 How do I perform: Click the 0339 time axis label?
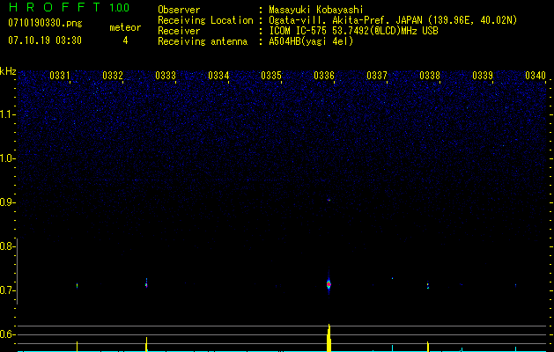pyautogui.click(x=483, y=76)
